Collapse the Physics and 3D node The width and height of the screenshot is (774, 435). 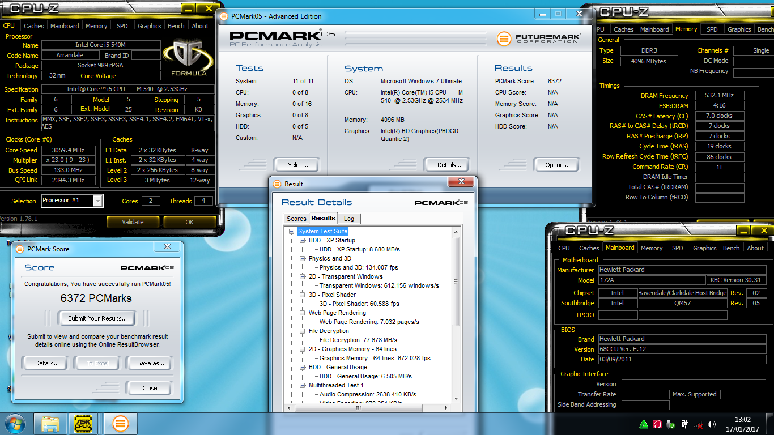pyautogui.click(x=303, y=258)
